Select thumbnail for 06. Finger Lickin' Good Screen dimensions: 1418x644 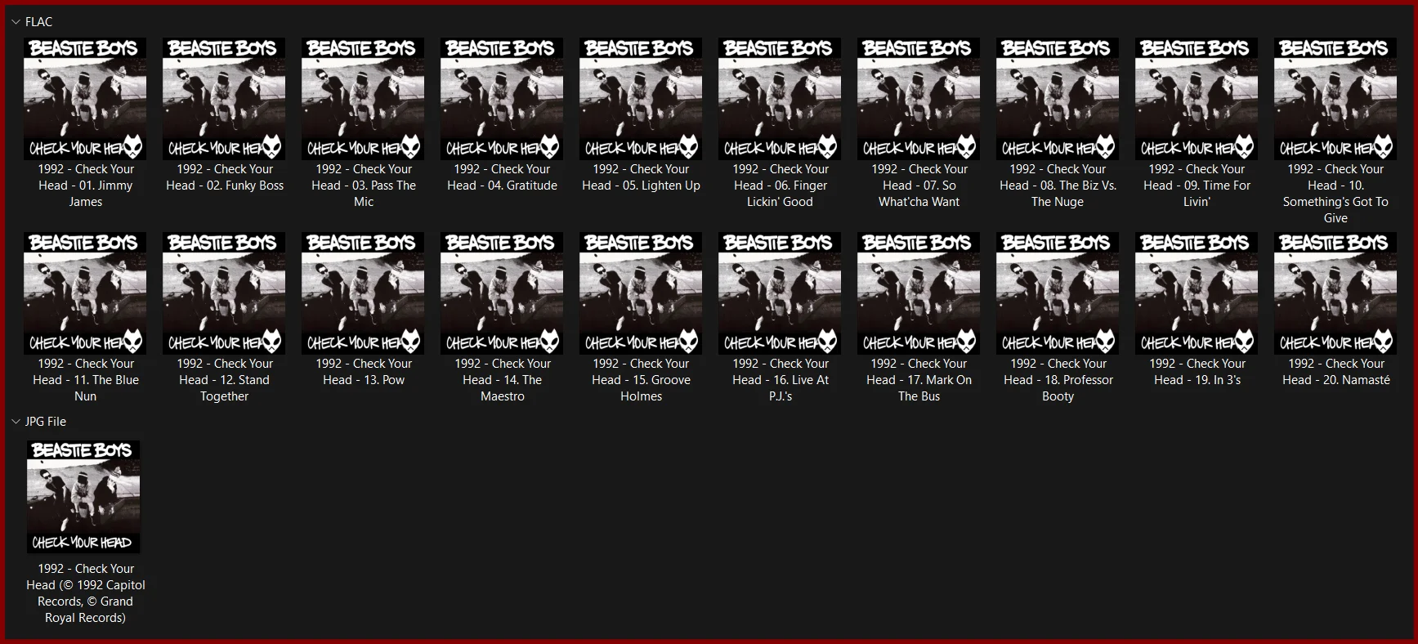point(780,98)
